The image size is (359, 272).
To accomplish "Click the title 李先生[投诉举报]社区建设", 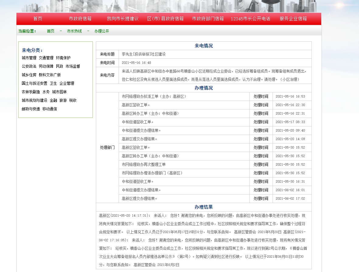I will pyautogui.click(x=144, y=54).
